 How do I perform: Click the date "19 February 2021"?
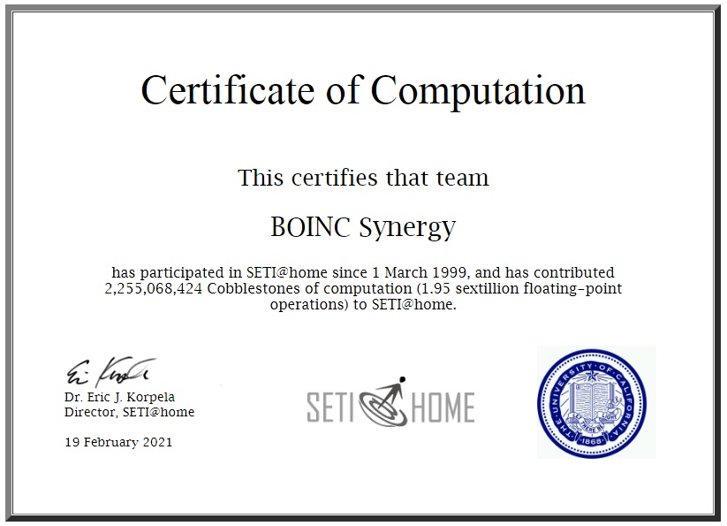point(118,442)
